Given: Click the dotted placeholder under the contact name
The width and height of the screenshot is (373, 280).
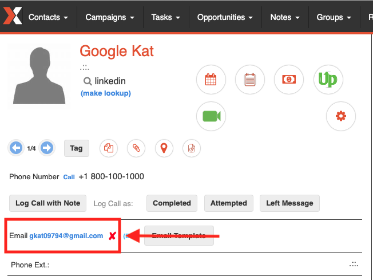Looking at the screenshot, I should [x=85, y=68].
